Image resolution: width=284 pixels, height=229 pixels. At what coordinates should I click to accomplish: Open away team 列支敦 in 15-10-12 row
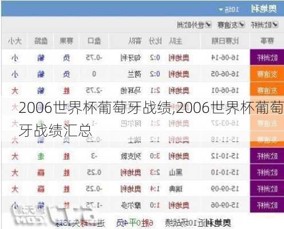tap(131, 156)
